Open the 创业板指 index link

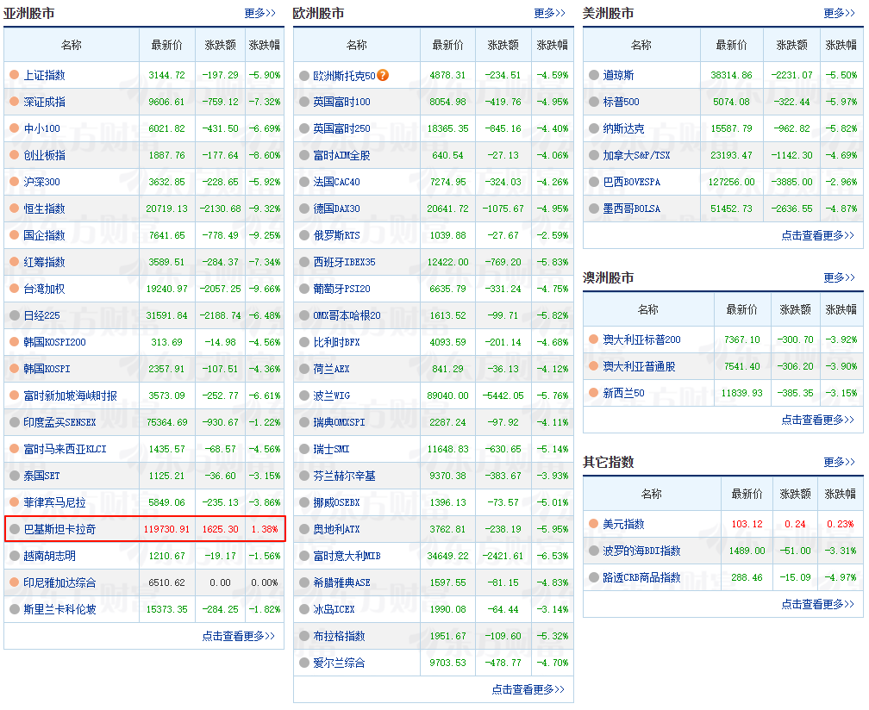pyautogui.click(x=44, y=156)
